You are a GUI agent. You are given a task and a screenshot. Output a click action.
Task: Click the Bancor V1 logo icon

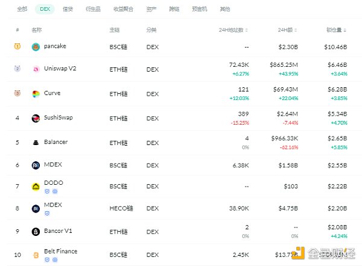(36, 232)
